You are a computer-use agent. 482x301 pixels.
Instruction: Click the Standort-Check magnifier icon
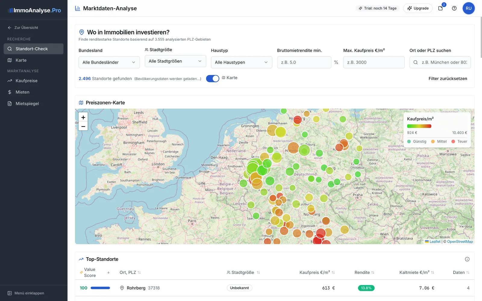pyautogui.click(x=10, y=49)
